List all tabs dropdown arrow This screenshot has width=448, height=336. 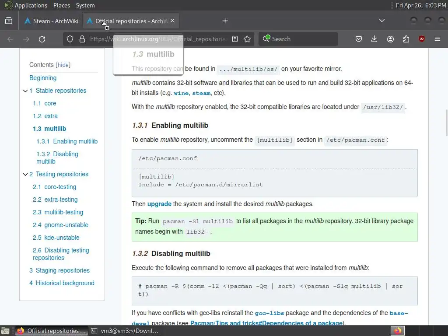[381, 21]
